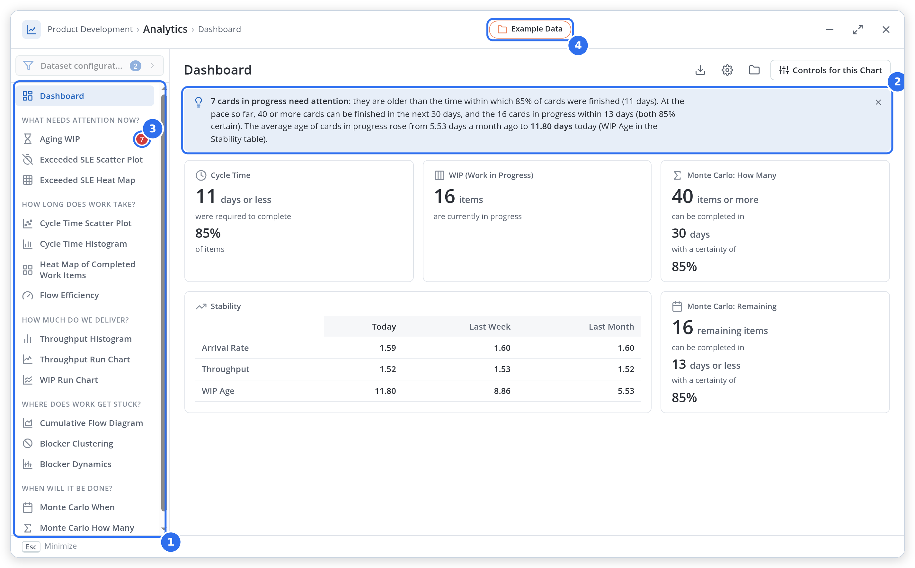Click the sigma icon on Monte Carlo How Many card
The height and width of the screenshot is (568, 915).
click(x=677, y=175)
